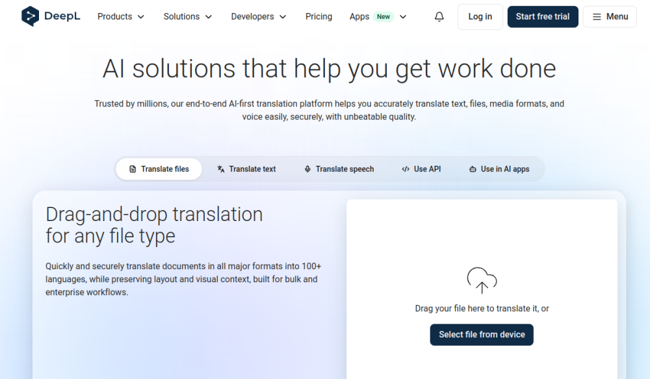650x379 pixels.
Task: Click the DeepL wordmark text
Action: (x=62, y=17)
